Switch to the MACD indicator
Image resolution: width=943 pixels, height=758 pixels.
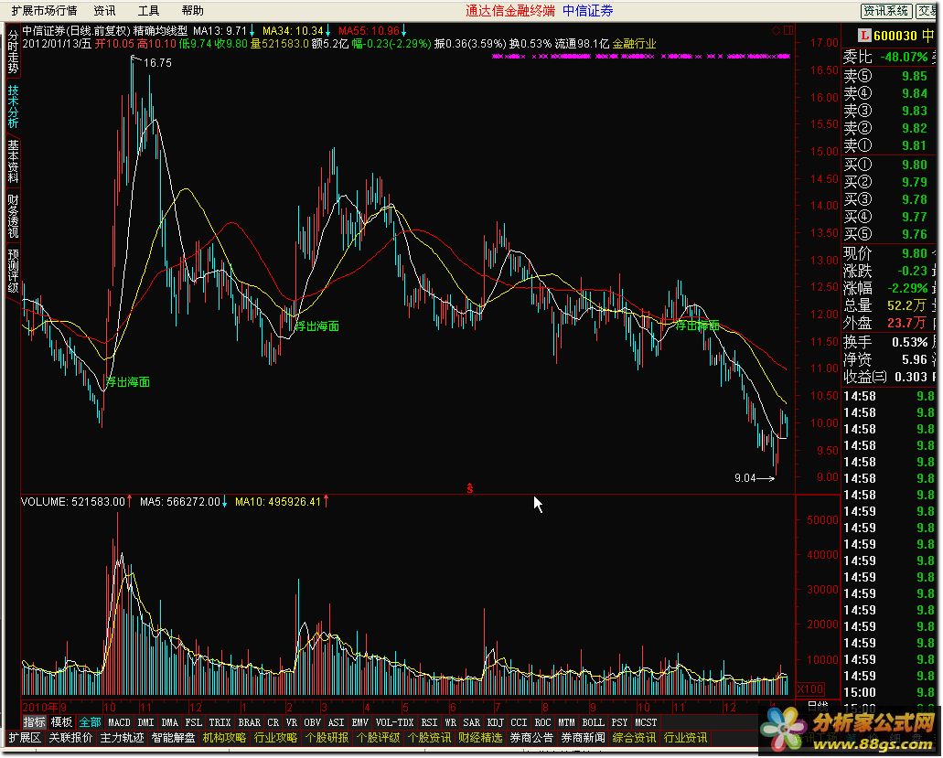tap(119, 722)
